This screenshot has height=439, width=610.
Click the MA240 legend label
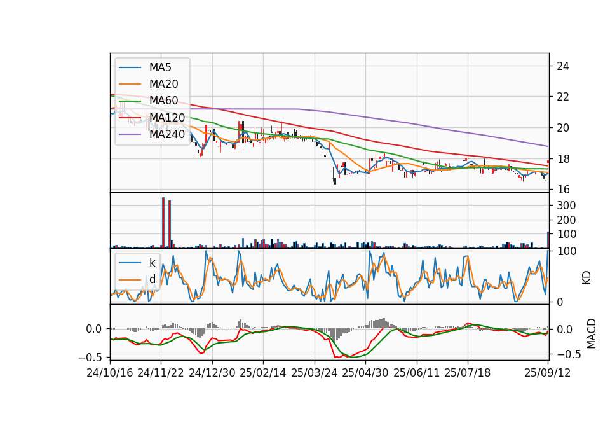coord(167,134)
